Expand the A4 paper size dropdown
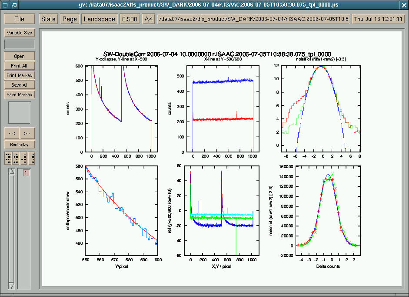This screenshot has width=409, height=297. coord(149,19)
